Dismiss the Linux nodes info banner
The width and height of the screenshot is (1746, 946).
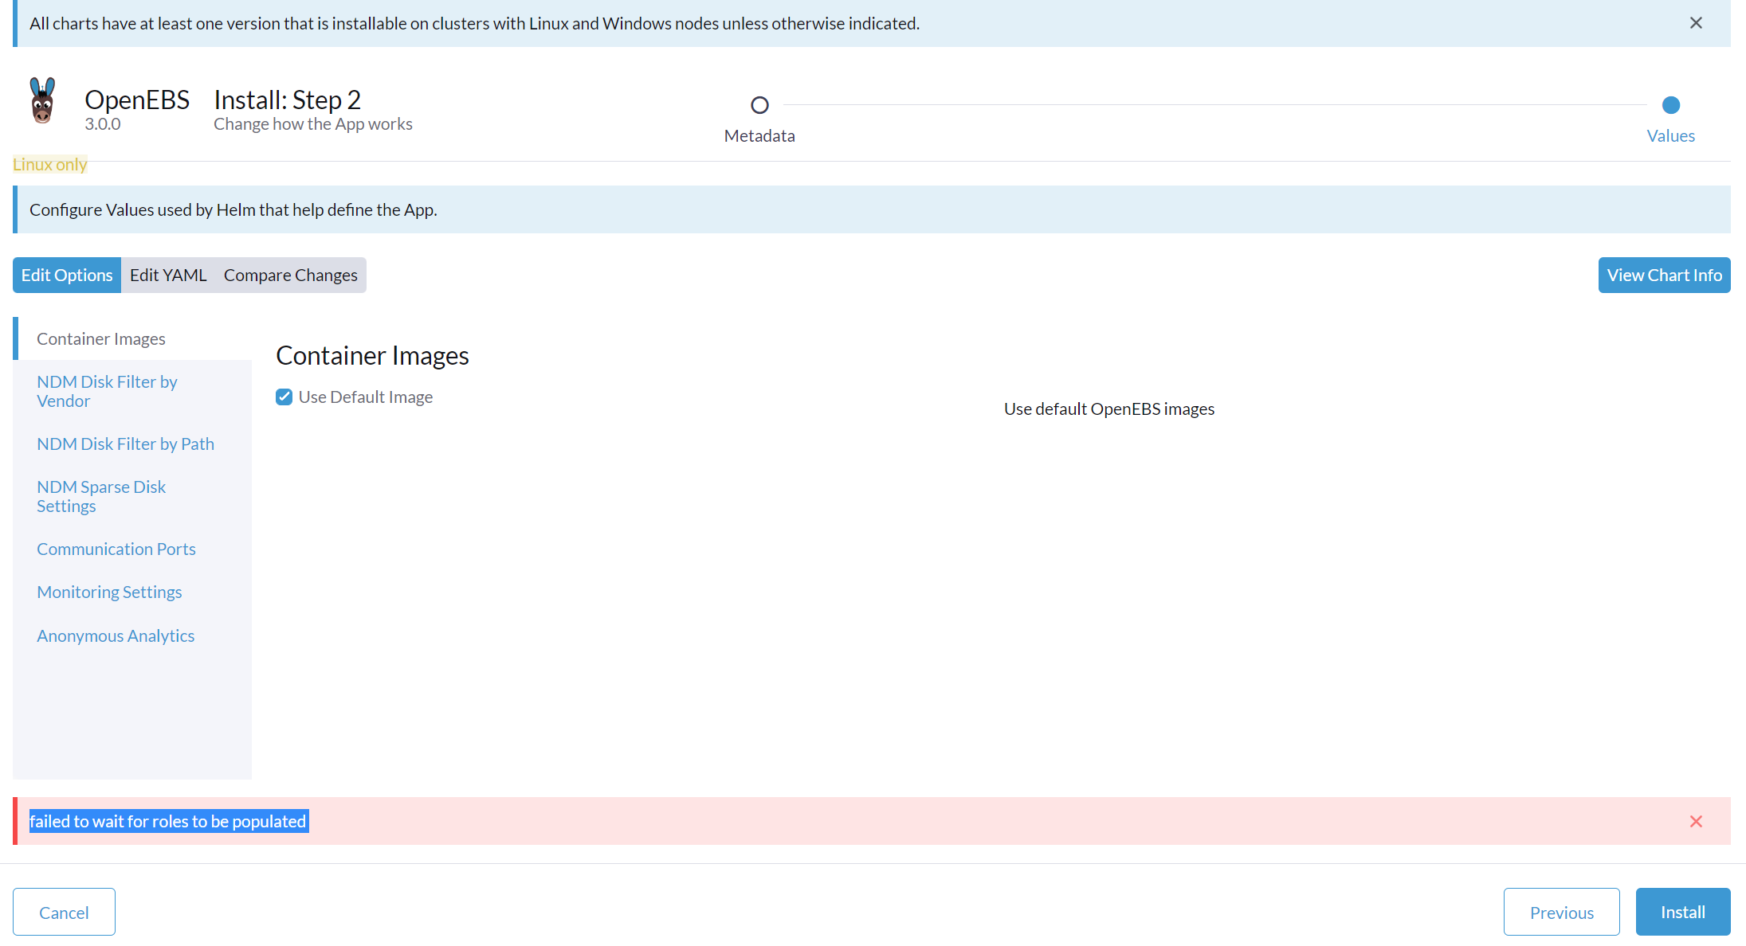pyautogui.click(x=1696, y=23)
